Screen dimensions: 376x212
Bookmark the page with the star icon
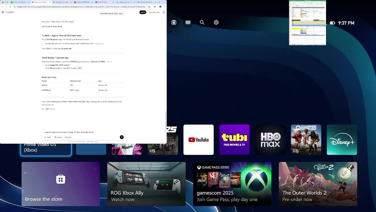coord(149,6)
